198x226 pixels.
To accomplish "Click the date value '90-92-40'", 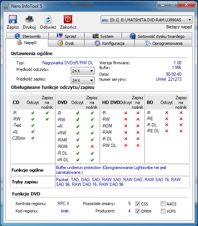I will (174, 74).
